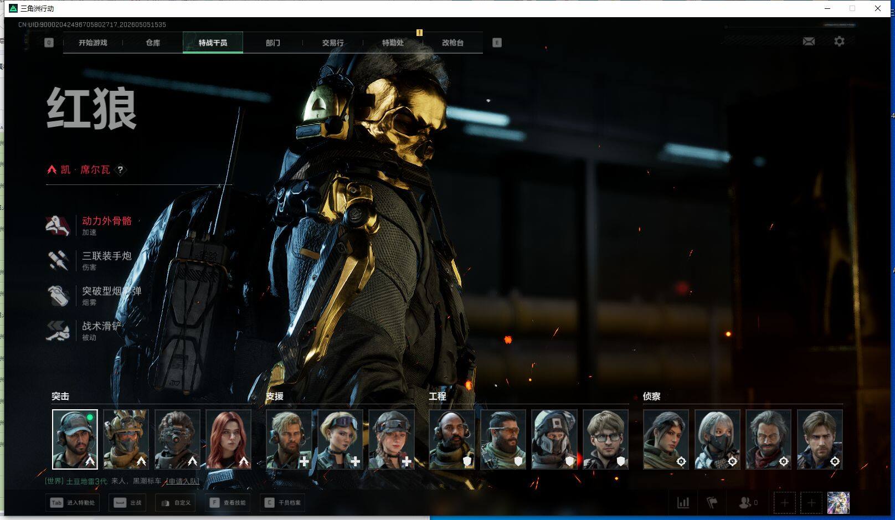The width and height of the screenshot is (895, 520).
Task: Select the 动力外骨骼 skill icon
Action: pos(58,225)
